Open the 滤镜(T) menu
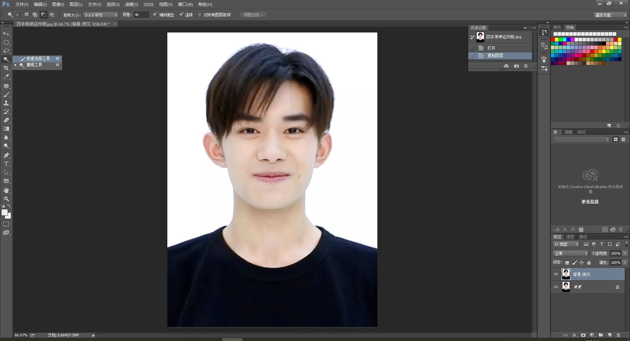 [131, 5]
